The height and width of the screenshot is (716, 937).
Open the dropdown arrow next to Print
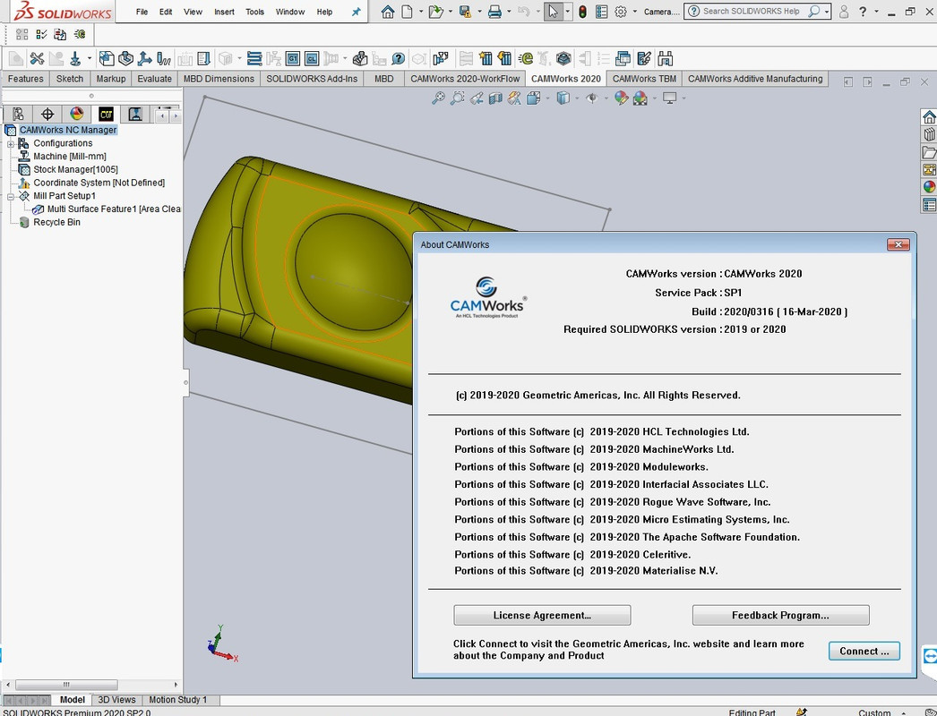click(x=509, y=12)
